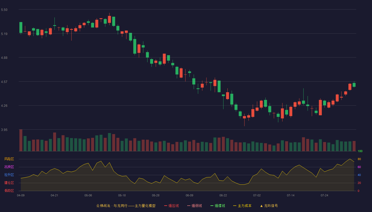372x212 pixels.
Task: Click the 4.57 price axis label
Action: 4,82
